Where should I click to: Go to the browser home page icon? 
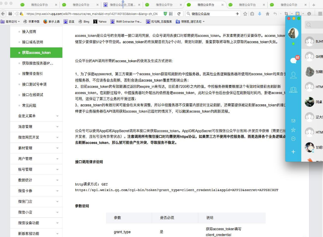pos(267,14)
